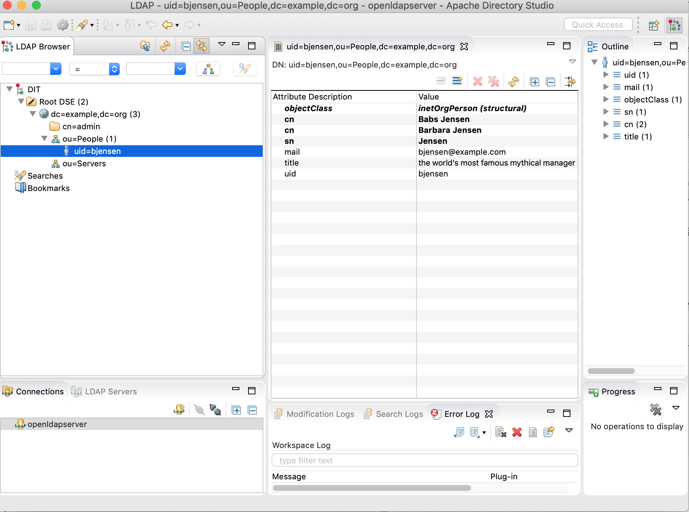Collapse the DIT tree node

pyautogui.click(x=9, y=89)
